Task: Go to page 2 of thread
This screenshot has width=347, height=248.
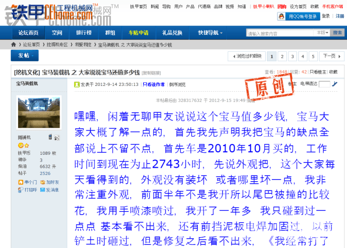Action: [282, 56]
